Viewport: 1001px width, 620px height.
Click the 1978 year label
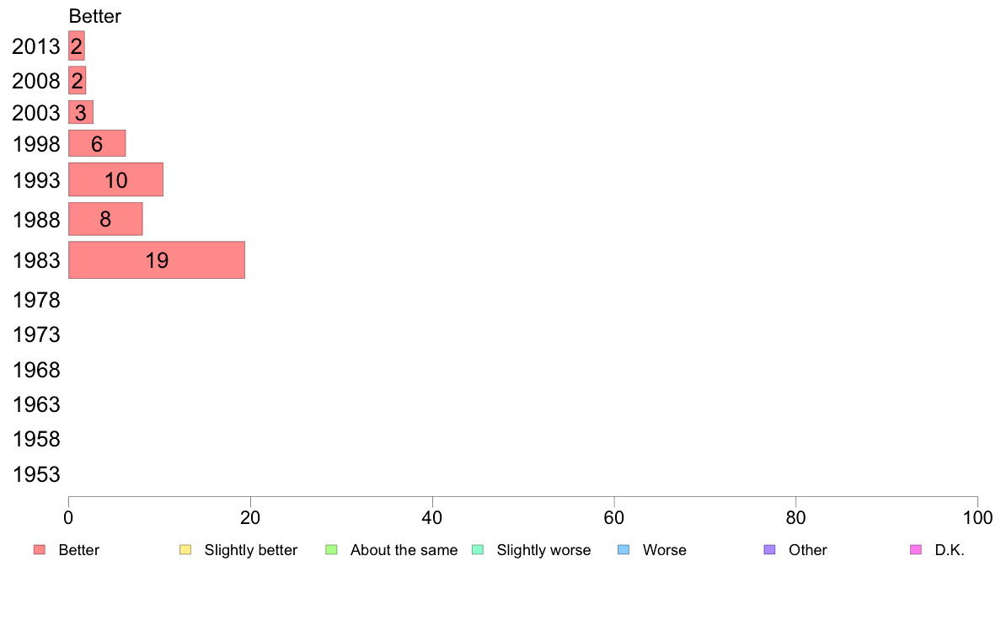[36, 300]
